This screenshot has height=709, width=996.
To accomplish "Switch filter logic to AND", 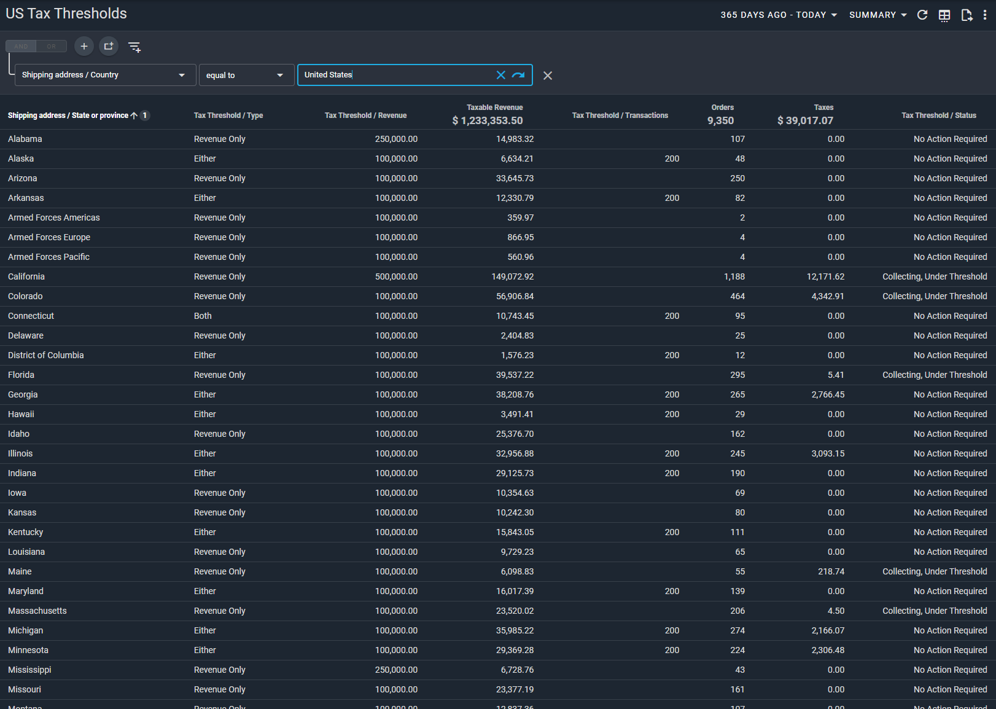I will [21, 46].
